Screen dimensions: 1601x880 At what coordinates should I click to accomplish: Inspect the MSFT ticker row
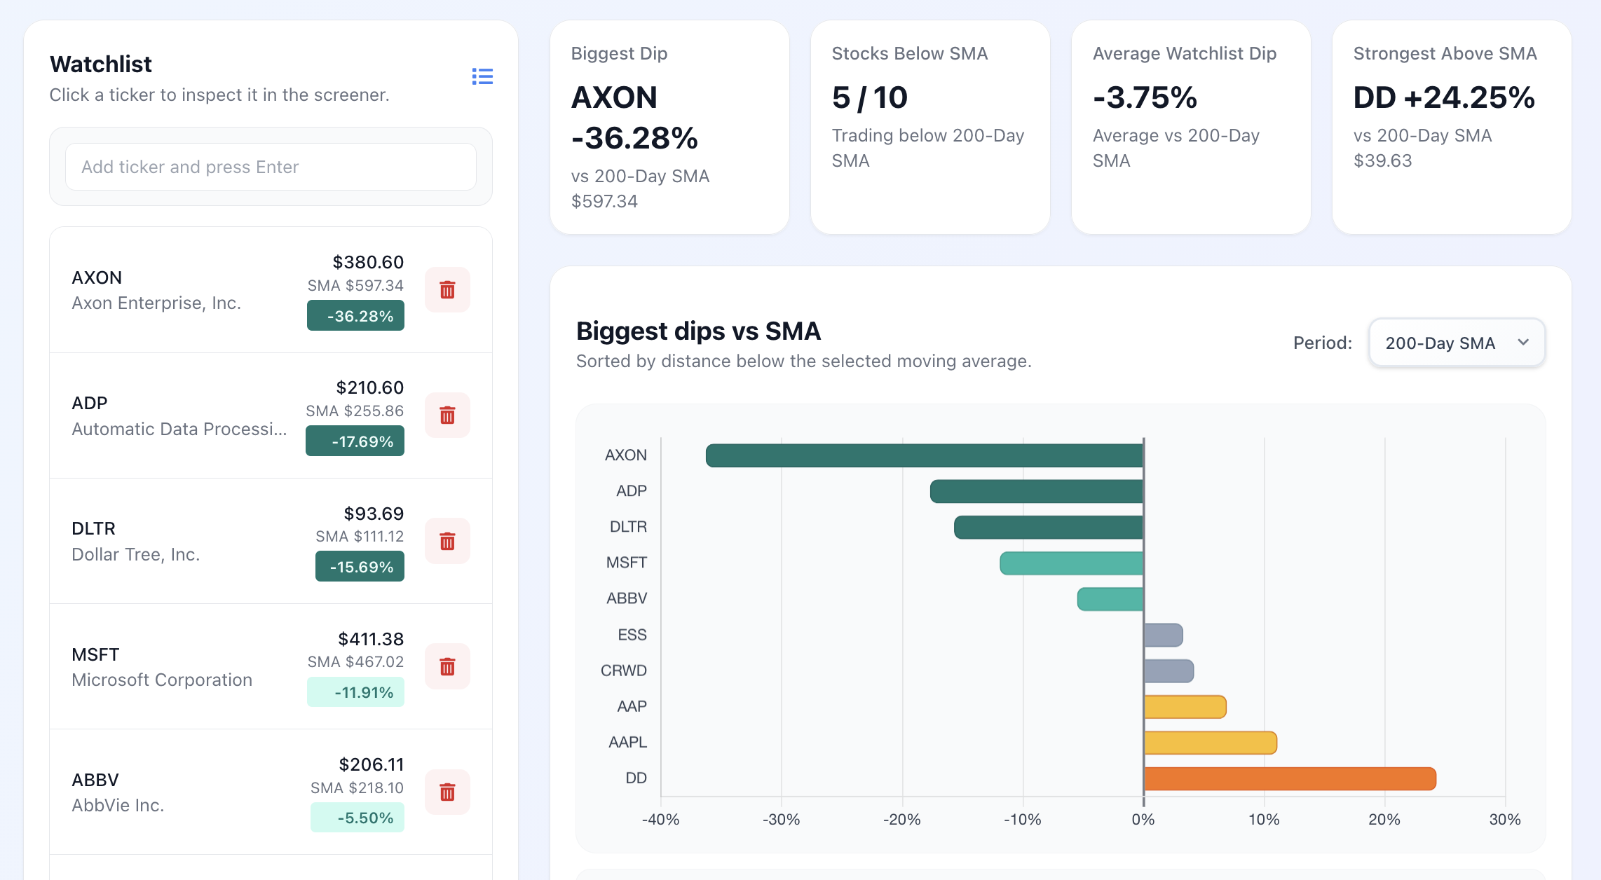point(271,666)
